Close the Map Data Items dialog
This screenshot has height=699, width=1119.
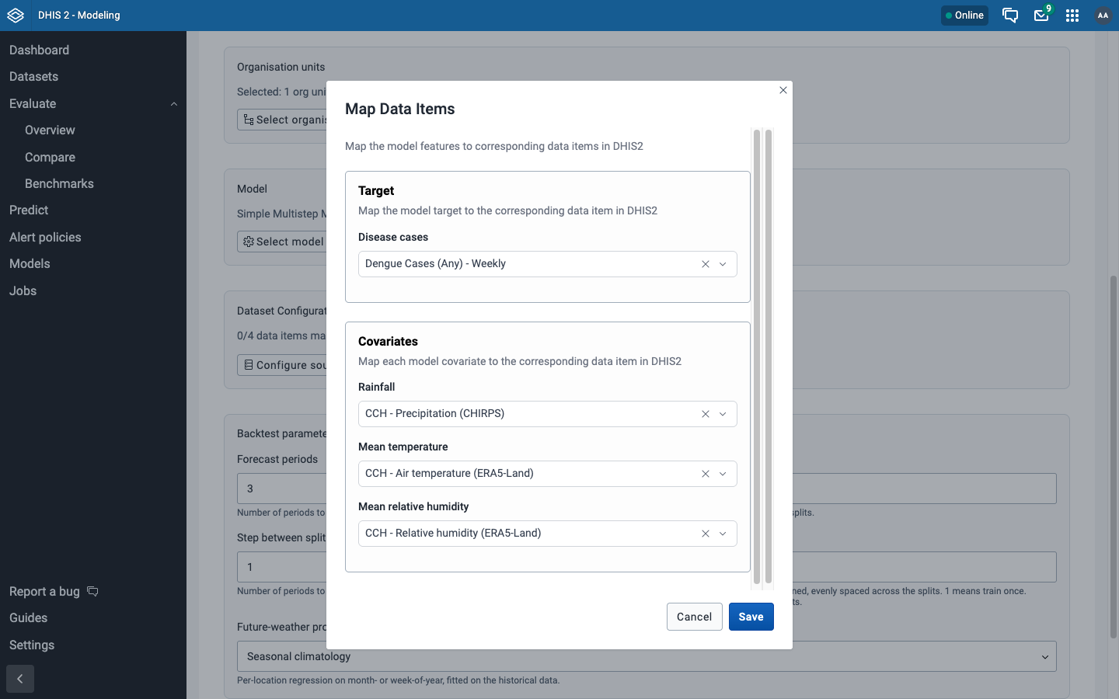pos(783,90)
